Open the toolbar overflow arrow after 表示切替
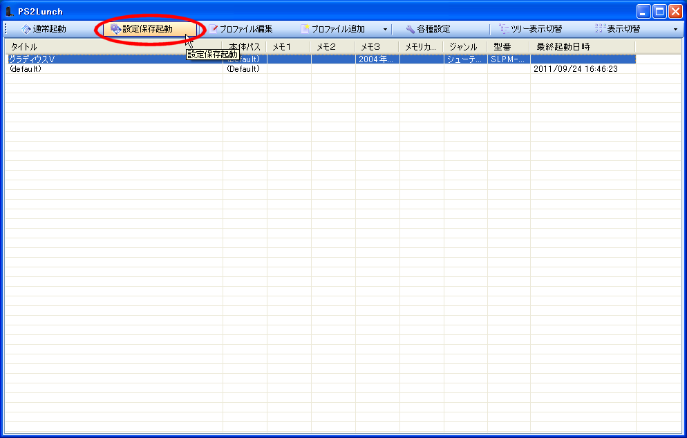 (675, 29)
